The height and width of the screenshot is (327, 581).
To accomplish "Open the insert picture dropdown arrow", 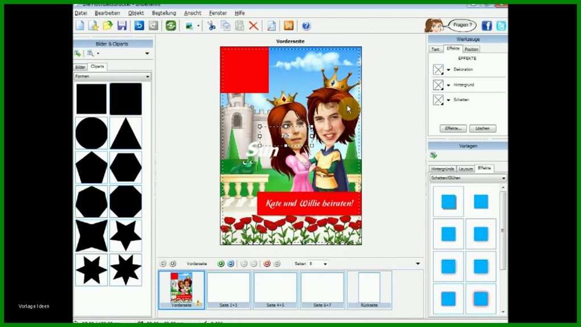I will (198, 26).
